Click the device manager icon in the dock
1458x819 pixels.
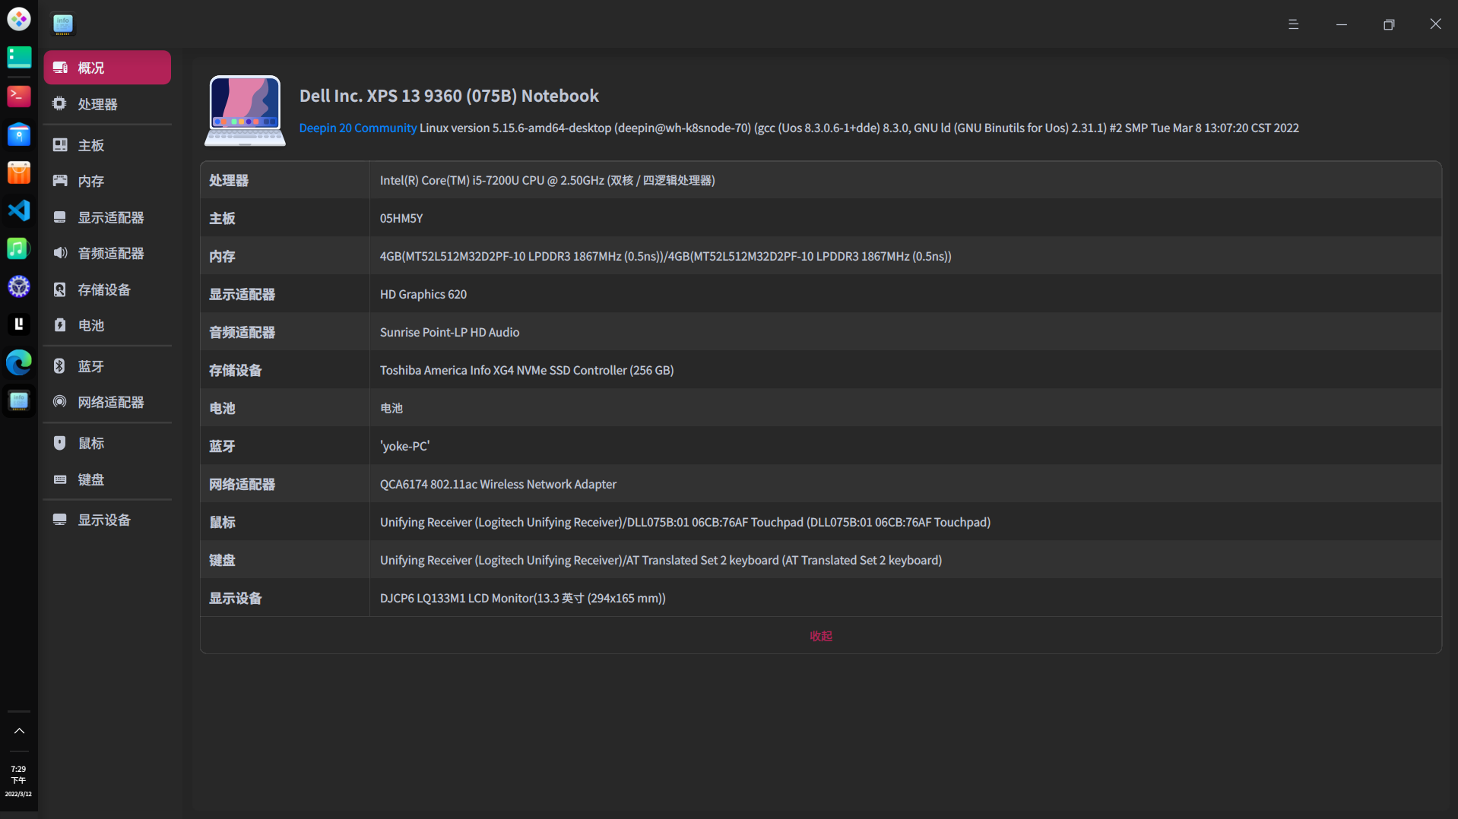click(x=19, y=400)
